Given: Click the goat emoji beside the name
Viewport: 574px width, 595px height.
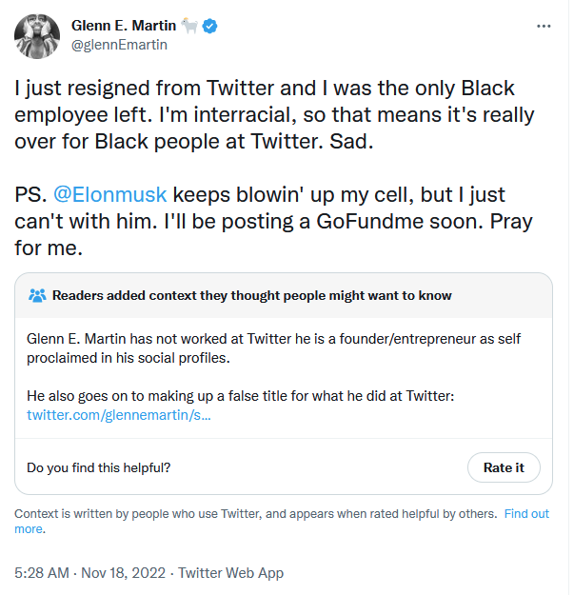Looking at the screenshot, I should click(x=188, y=26).
